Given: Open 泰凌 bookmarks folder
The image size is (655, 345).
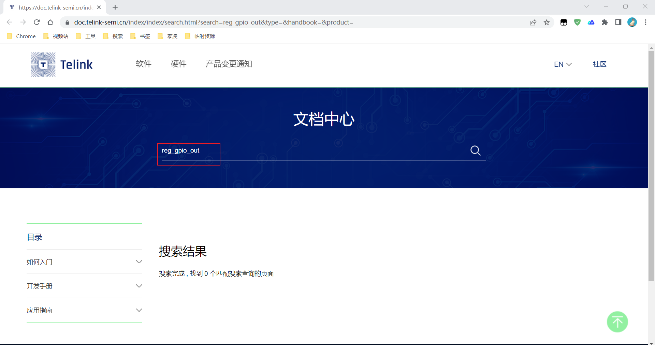Looking at the screenshot, I should pyautogui.click(x=168, y=36).
